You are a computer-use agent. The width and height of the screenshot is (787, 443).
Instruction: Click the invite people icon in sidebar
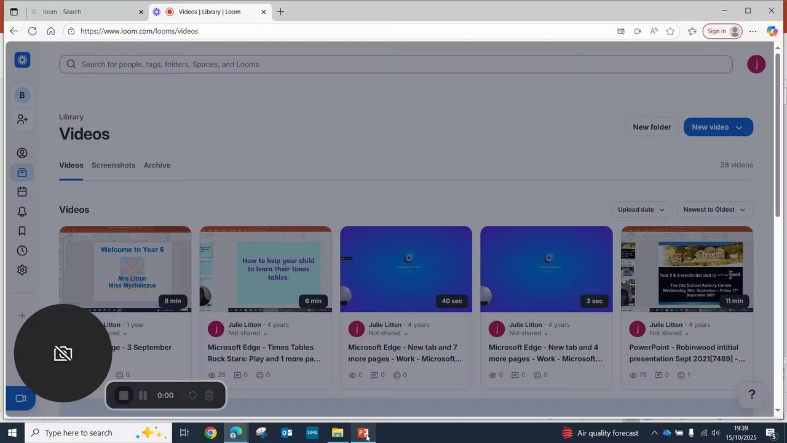[x=22, y=119]
